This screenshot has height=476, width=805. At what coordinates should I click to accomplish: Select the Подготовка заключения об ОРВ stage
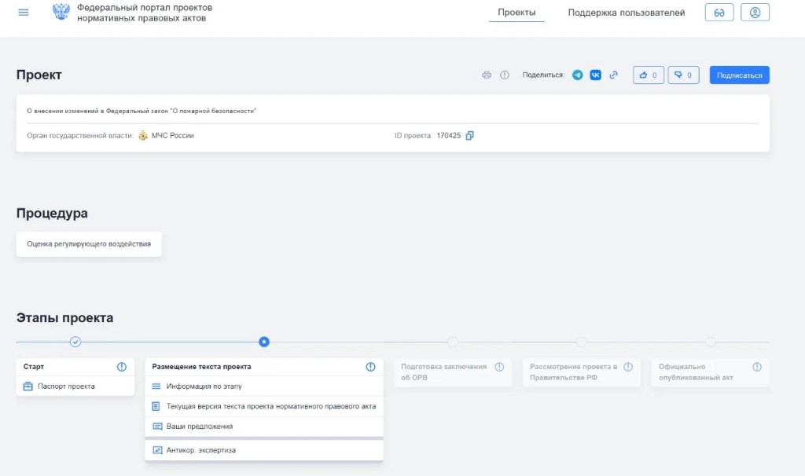click(x=453, y=372)
